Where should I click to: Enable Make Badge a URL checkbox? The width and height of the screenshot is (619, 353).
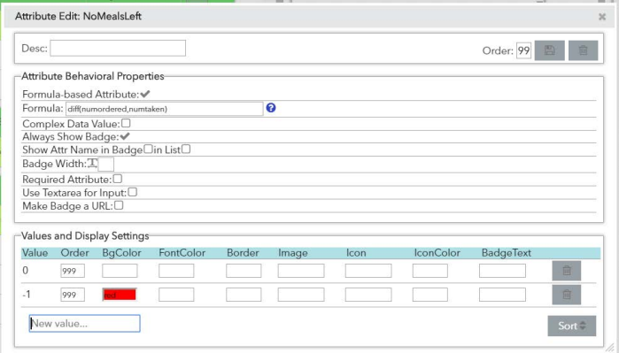(119, 205)
